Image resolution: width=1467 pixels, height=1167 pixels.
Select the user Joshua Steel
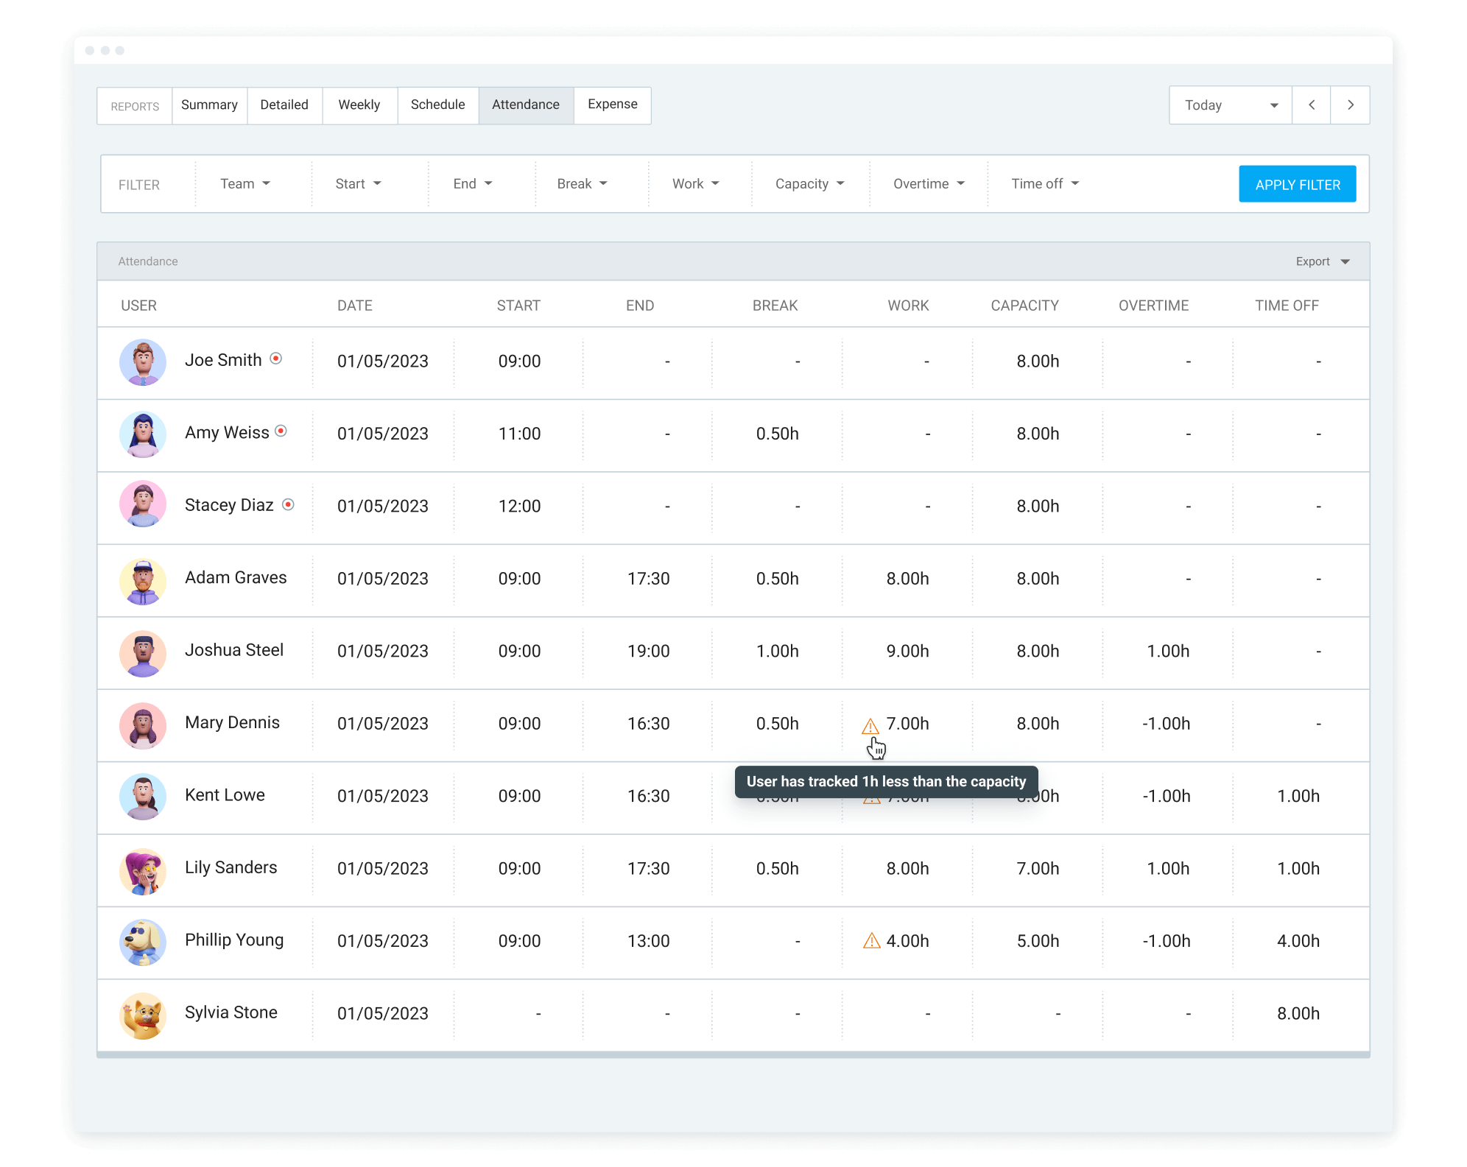pos(234,650)
